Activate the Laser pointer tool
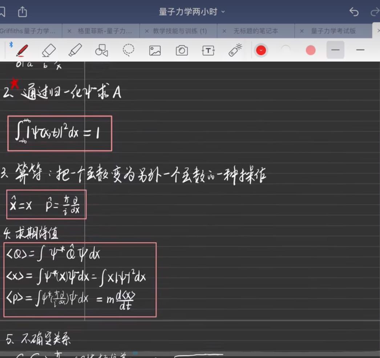Screen dimensions: 380x358 click(x=235, y=50)
